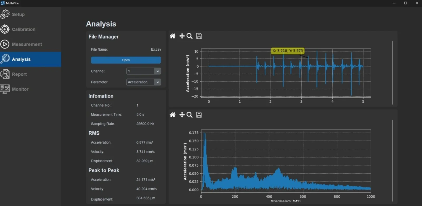The height and width of the screenshot is (206, 422).
Task: Click peak-to-peak displacement 304.535 µm
Action: [x=146, y=198]
